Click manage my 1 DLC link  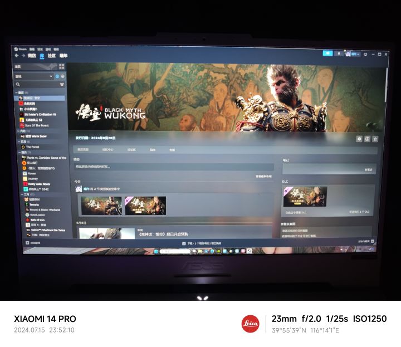coord(359,212)
